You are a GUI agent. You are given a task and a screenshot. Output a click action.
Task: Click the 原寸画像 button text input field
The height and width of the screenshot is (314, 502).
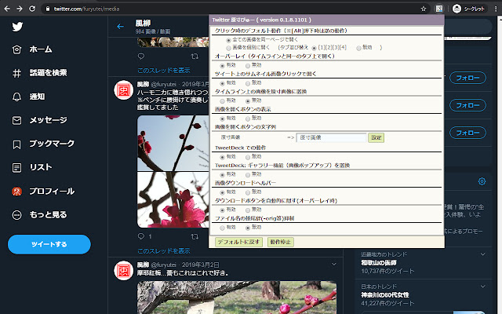[331, 138]
